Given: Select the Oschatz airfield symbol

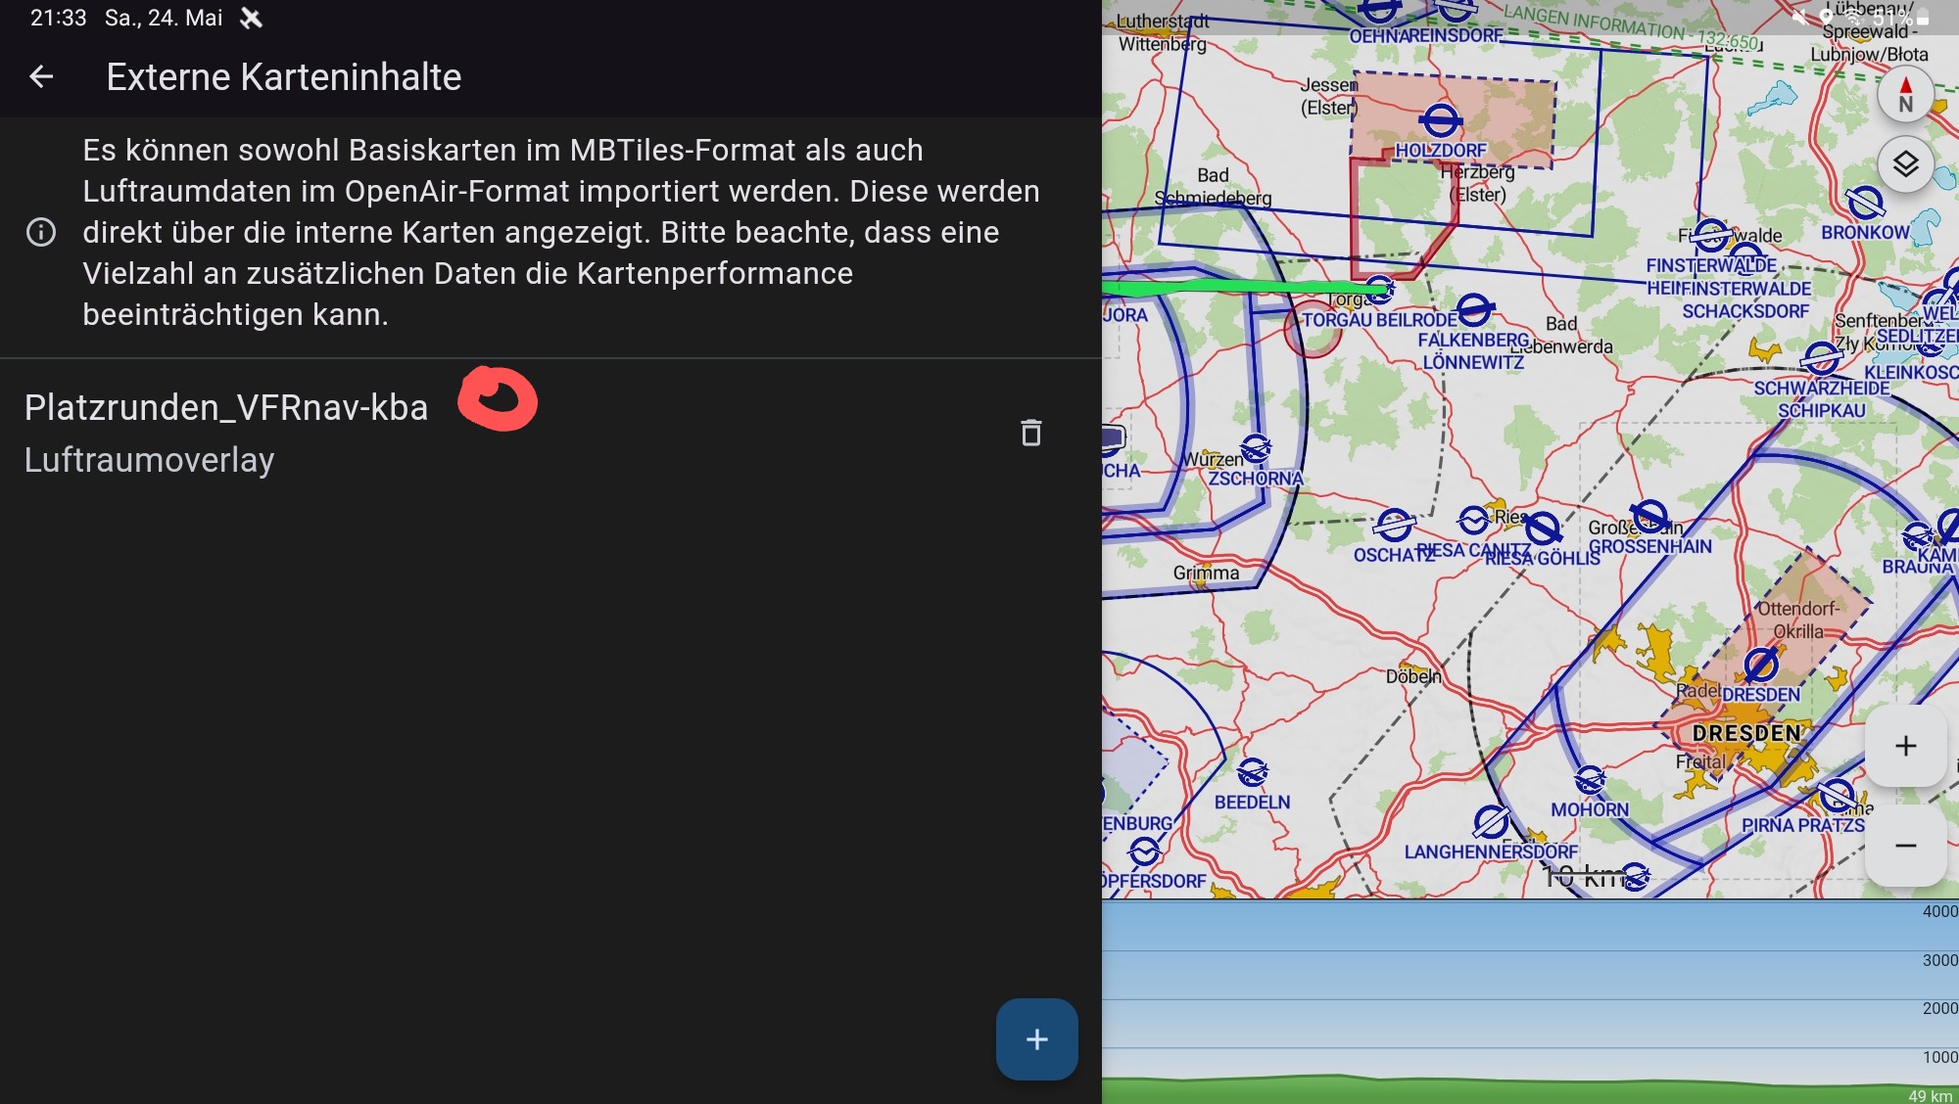Looking at the screenshot, I should click(1394, 525).
